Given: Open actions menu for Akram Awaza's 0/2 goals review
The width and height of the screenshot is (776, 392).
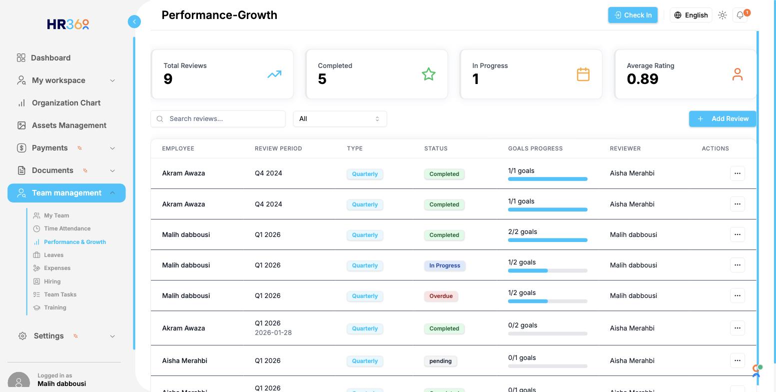Looking at the screenshot, I should [738, 328].
